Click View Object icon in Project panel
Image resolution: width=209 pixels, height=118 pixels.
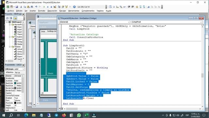(x=11, y=18)
